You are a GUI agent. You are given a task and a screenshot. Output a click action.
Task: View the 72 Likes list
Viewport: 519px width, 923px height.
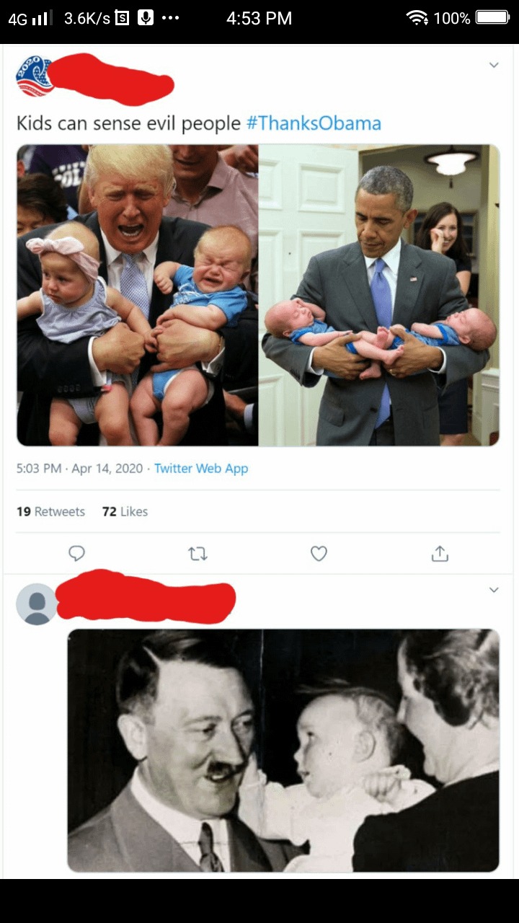click(125, 511)
